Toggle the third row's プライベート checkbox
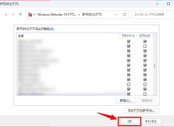This screenshot has height=127, width=174. click(129, 51)
